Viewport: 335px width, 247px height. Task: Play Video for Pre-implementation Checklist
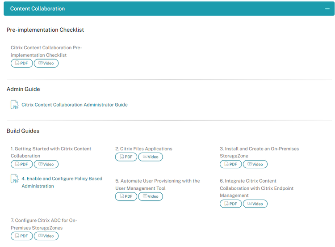(x=46, y=63)
